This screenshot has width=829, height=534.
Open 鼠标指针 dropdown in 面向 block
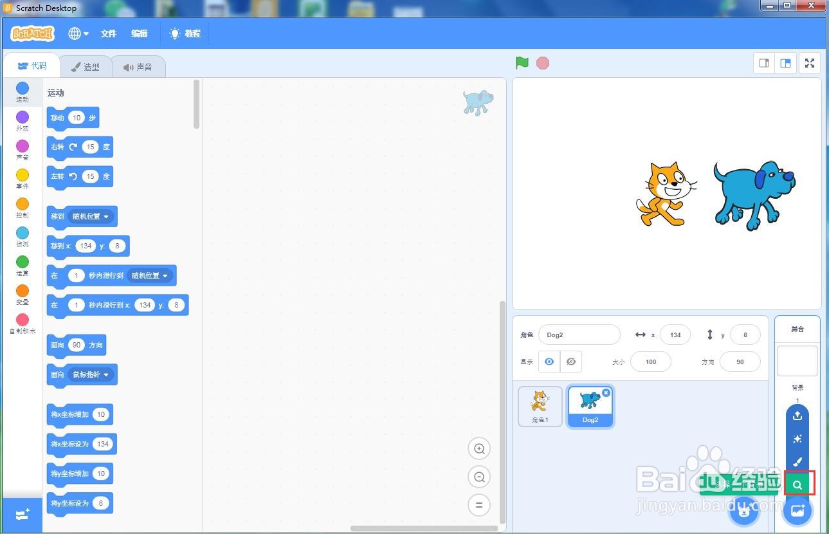89,374
